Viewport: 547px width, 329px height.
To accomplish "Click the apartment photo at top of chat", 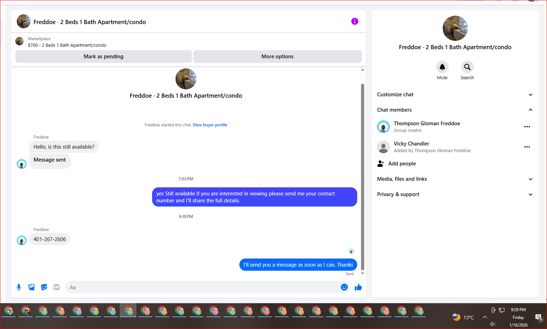I will pyautogui.click(x=186, y=79).
